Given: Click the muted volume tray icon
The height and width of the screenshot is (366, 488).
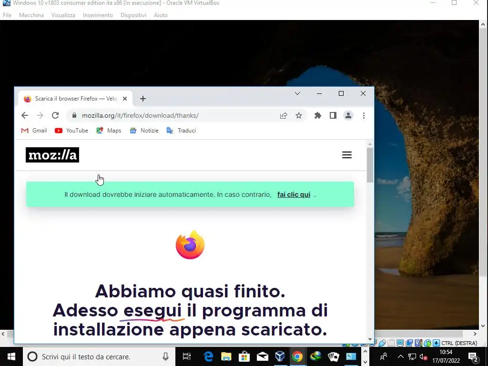Looking at the screenshot, I should (x=423, y=356).
